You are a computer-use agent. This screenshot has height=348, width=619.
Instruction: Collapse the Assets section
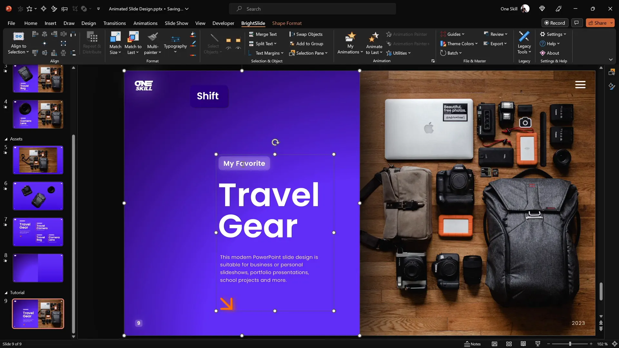[6, 139]
